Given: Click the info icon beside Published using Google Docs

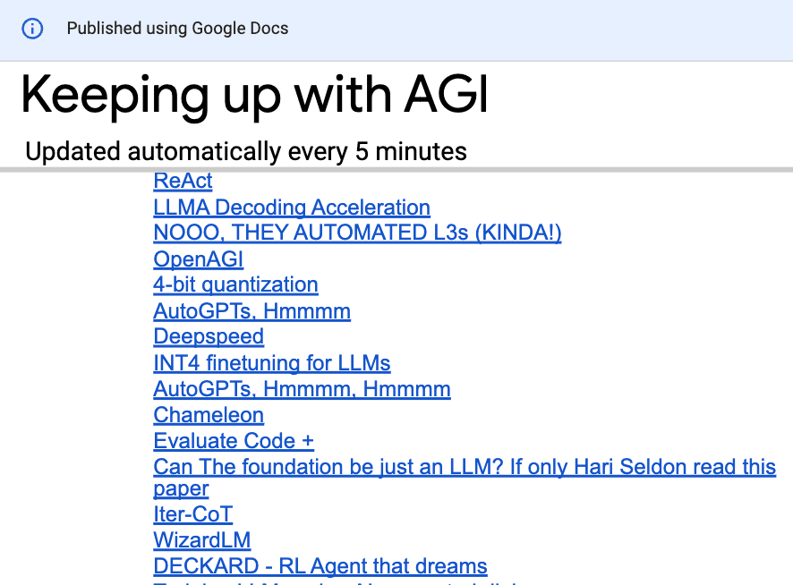Looking at the screenshot, I should [x=32, y=29].
